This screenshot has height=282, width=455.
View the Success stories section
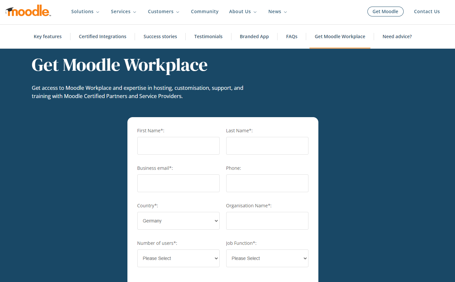(x=160, y=37)
